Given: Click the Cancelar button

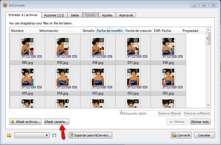Looking at the screenshot, I should (204, 135).
